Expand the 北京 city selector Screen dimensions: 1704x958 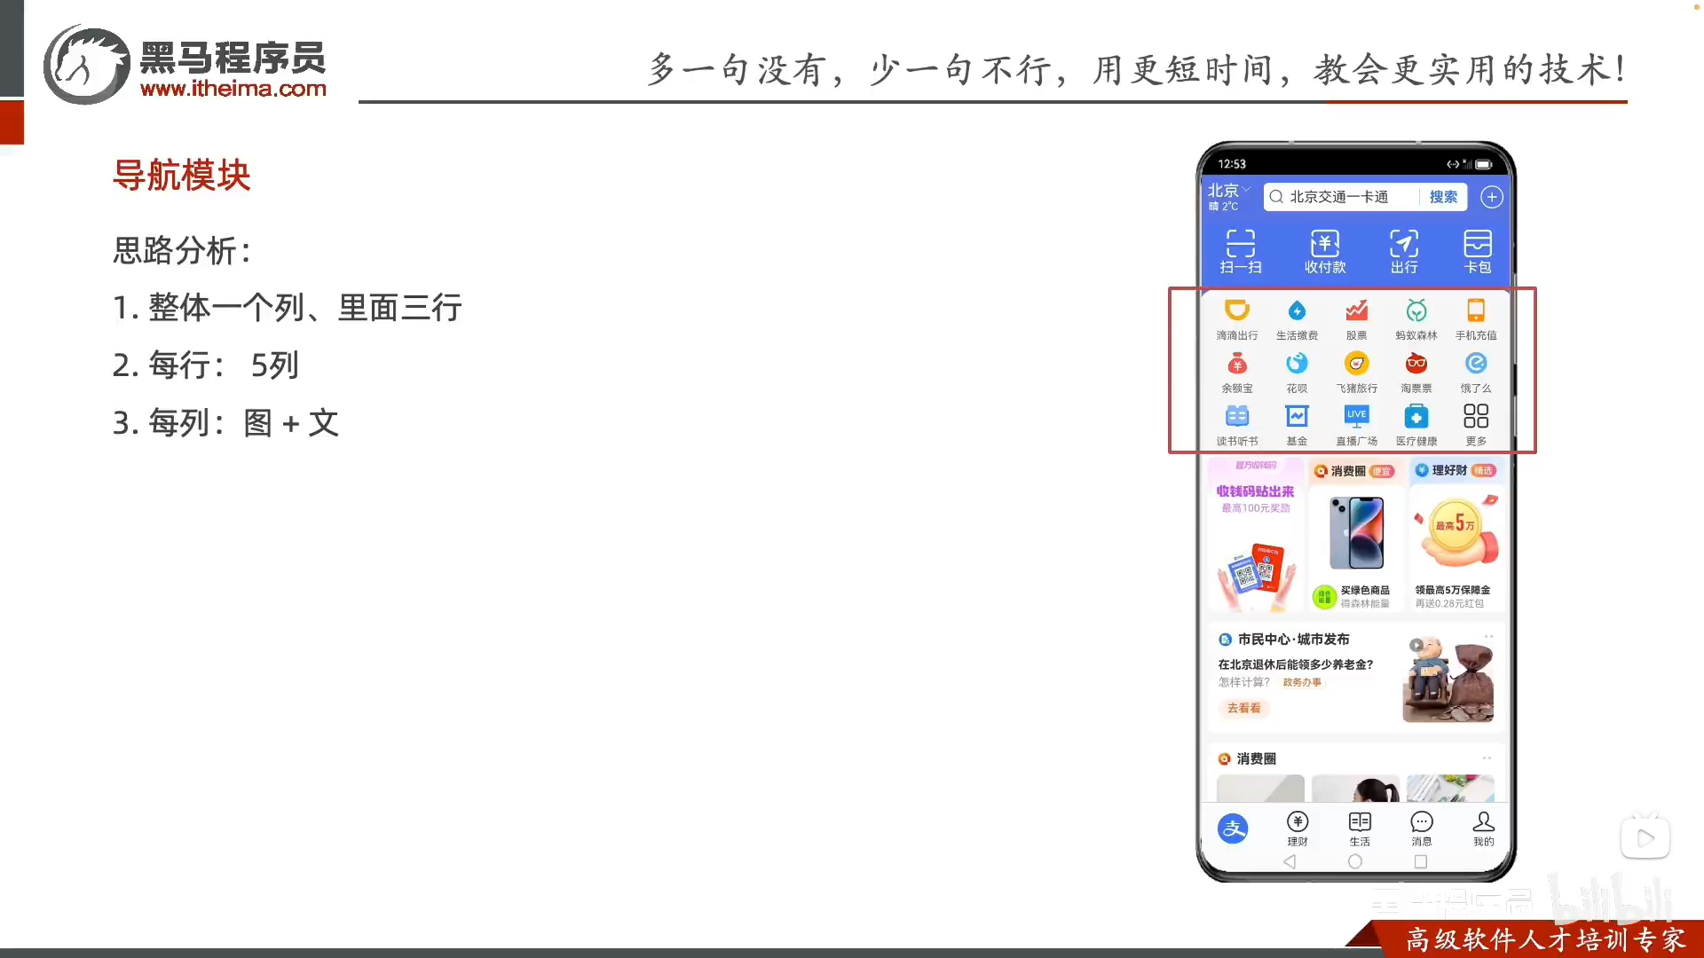point(1228,191)
